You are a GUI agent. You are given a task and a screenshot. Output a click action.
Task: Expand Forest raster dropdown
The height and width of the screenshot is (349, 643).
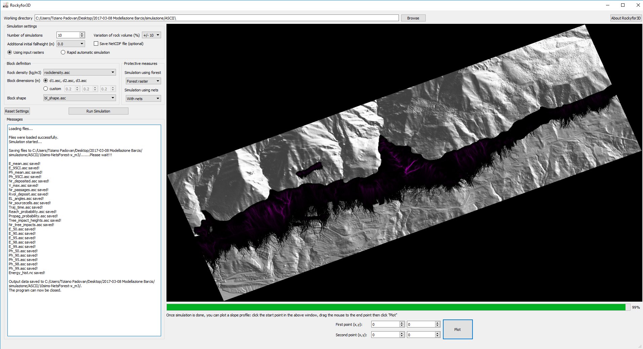(x=143, y=81)
